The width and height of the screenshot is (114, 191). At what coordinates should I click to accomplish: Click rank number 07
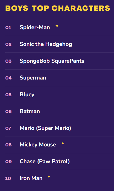click(8, 128)
